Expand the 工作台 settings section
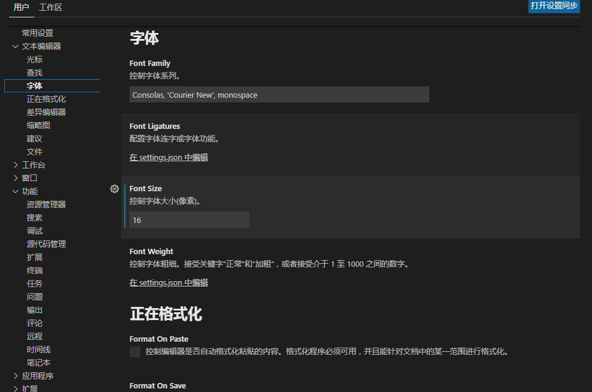The width and height of the screenshot is (592, 392). (16, 165)
